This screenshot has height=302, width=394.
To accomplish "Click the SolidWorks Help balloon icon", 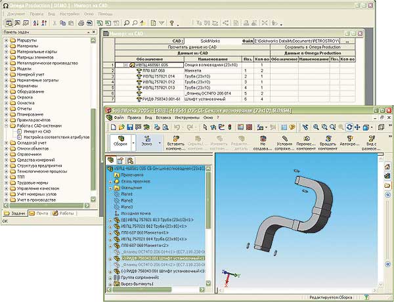I will coord(292,127).
